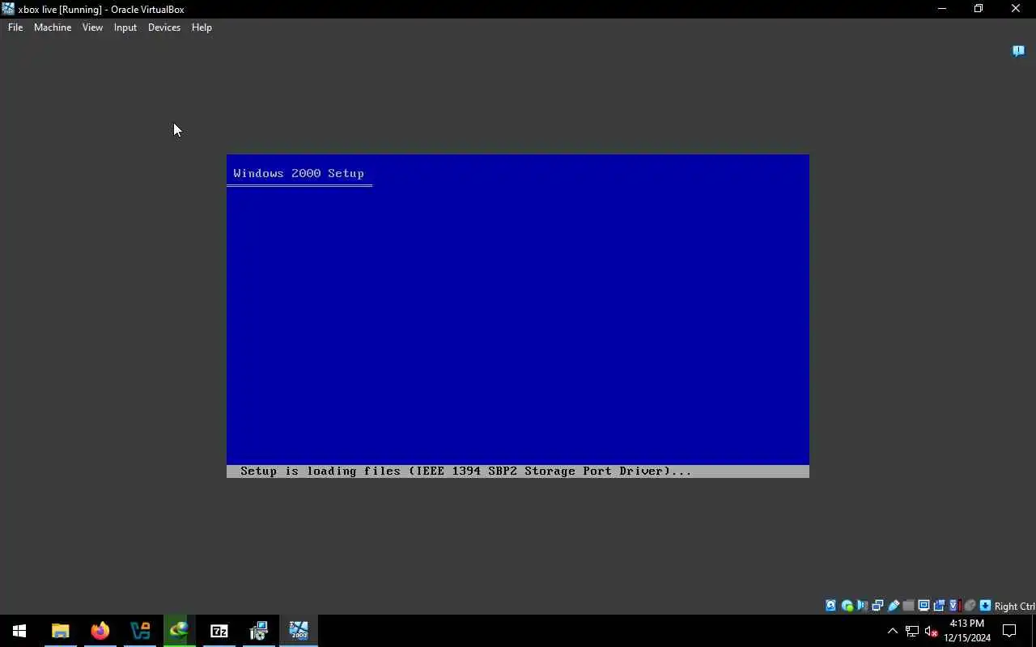Click the audio status icon in VM status bar
The image size is (1036, 647).
pyautogui.click(x=862, y=606)
